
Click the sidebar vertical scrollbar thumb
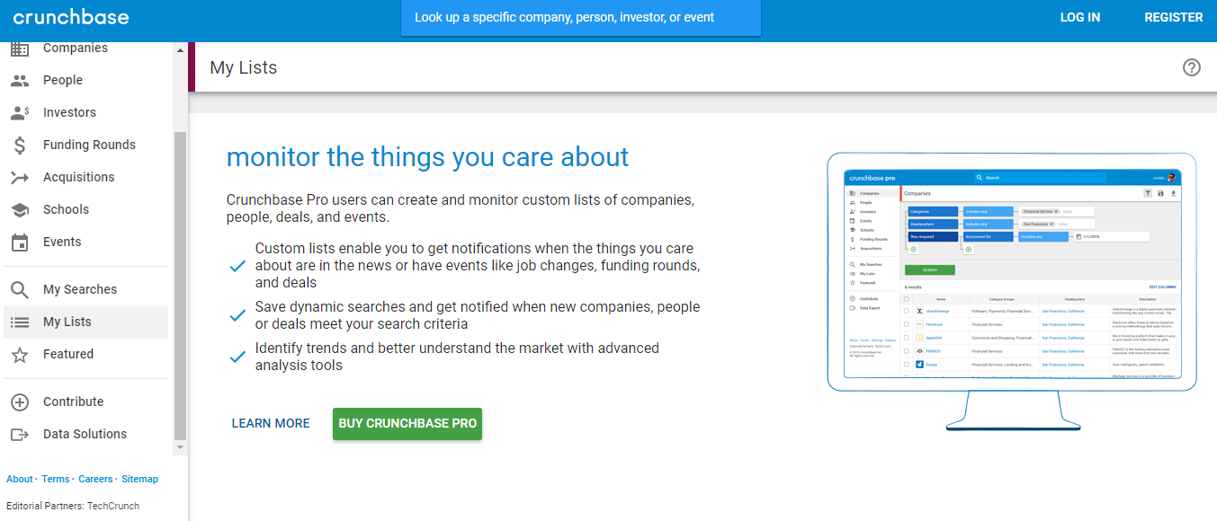point(180,286)
